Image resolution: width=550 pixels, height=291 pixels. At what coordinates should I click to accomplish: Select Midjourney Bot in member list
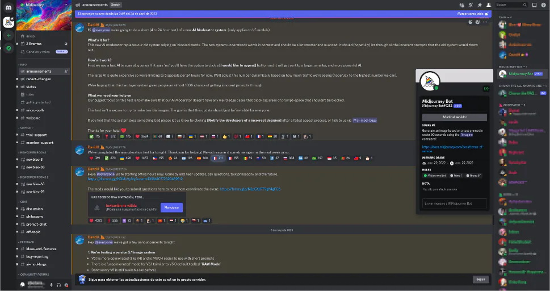[x=522, y=74]
